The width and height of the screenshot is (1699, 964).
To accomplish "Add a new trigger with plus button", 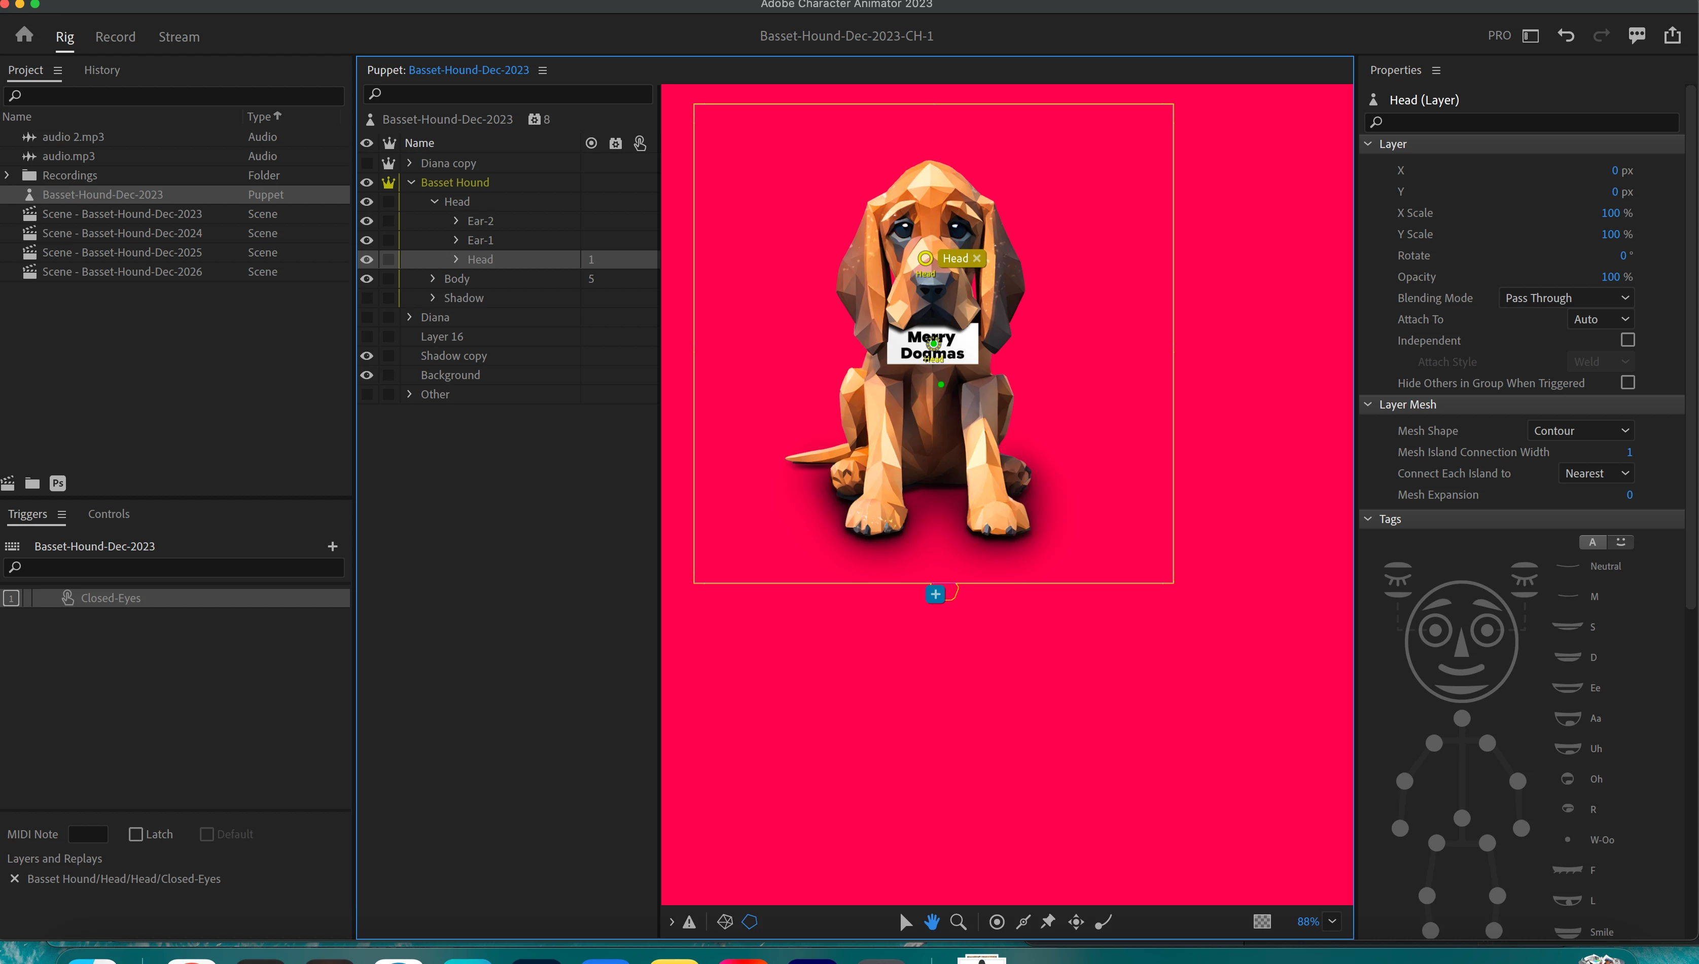I will pyautogui.click(x=333, y=546).
